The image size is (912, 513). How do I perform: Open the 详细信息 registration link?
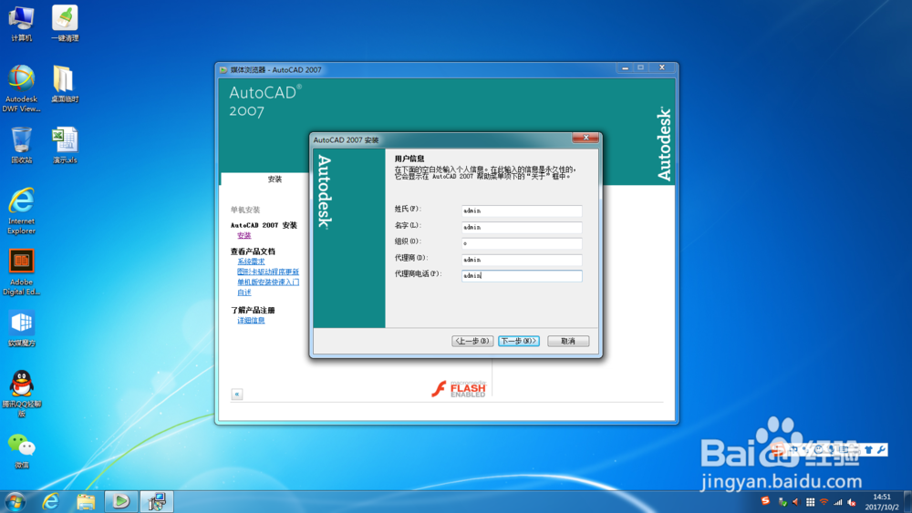251,320
